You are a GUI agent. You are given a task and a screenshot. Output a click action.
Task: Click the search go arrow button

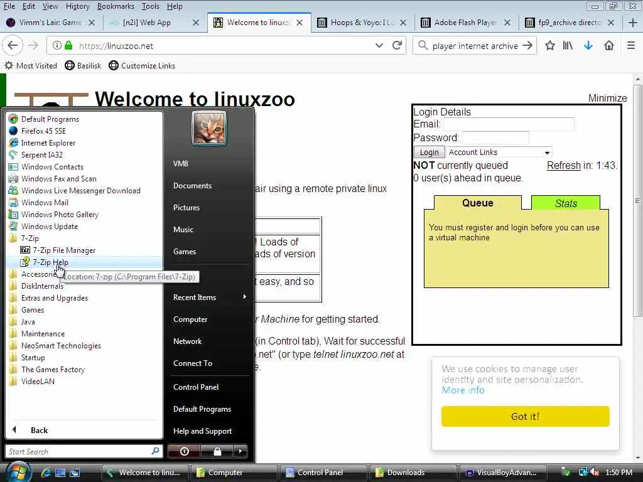click(x=527, y=45)
